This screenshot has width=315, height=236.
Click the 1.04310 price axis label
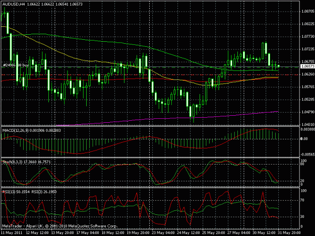[308, 124]
